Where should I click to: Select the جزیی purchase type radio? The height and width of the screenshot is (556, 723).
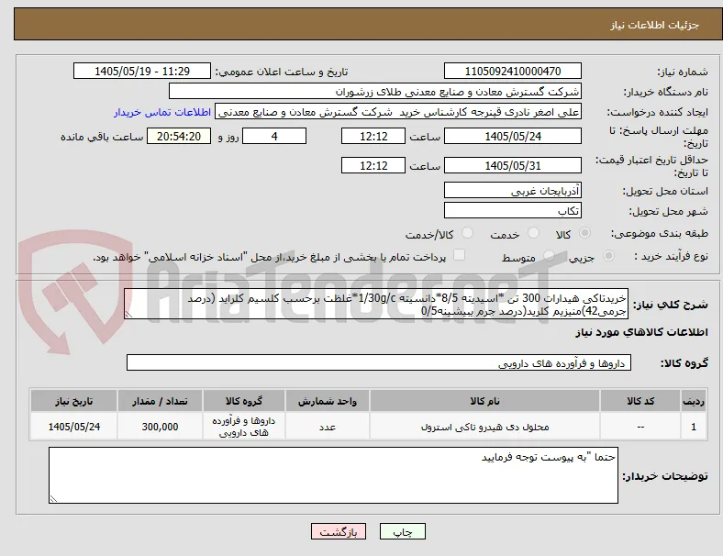(608, 255)
